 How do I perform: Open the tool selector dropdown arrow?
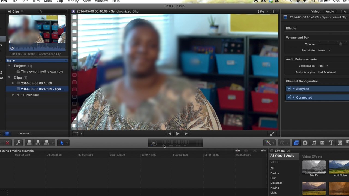[67, 143]
